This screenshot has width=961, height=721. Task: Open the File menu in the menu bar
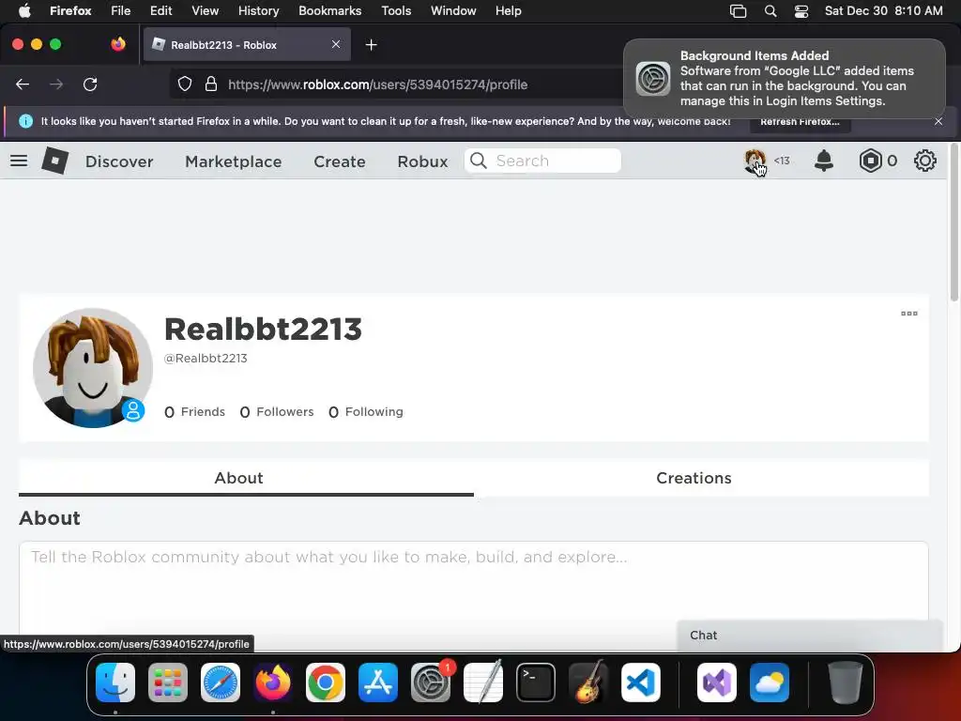[120, 10]
